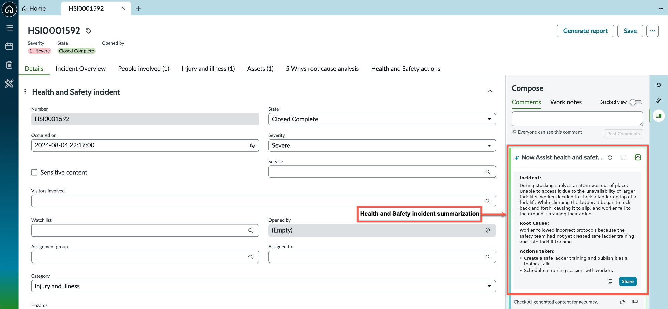Open the list menu icon in sidebar

pyautogui.click(x=9, y=28)
